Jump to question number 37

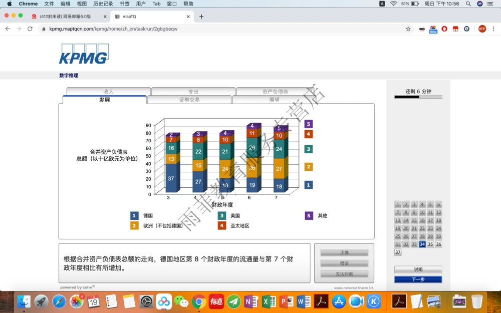pyautogui.click(x=397, y=252)
